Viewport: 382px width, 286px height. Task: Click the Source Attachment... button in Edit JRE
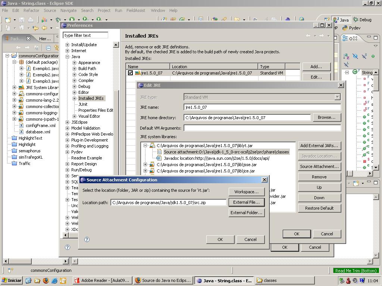click(x=319, y=166)
